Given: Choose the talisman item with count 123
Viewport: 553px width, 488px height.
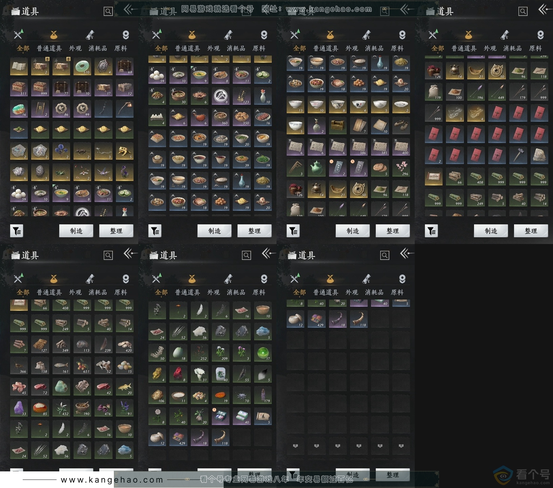Looking at the screenshot, I should tap(242, 96).
